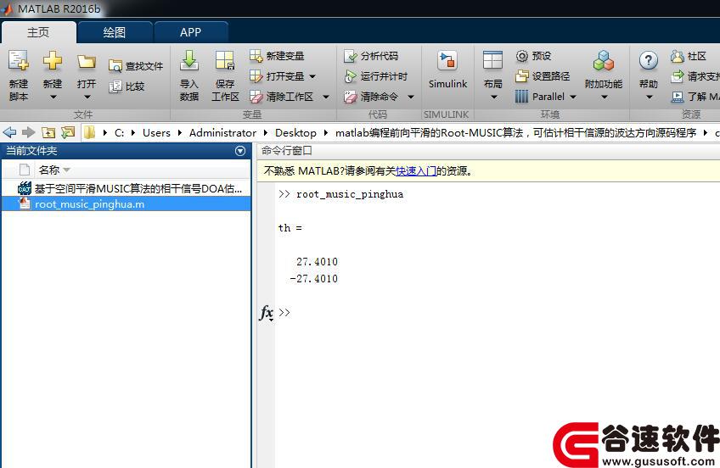Image resolution: width=720 pixels, height=468 pixels.
Task: Click the Administrator segment in address bar
Action: tap(222, 133)
